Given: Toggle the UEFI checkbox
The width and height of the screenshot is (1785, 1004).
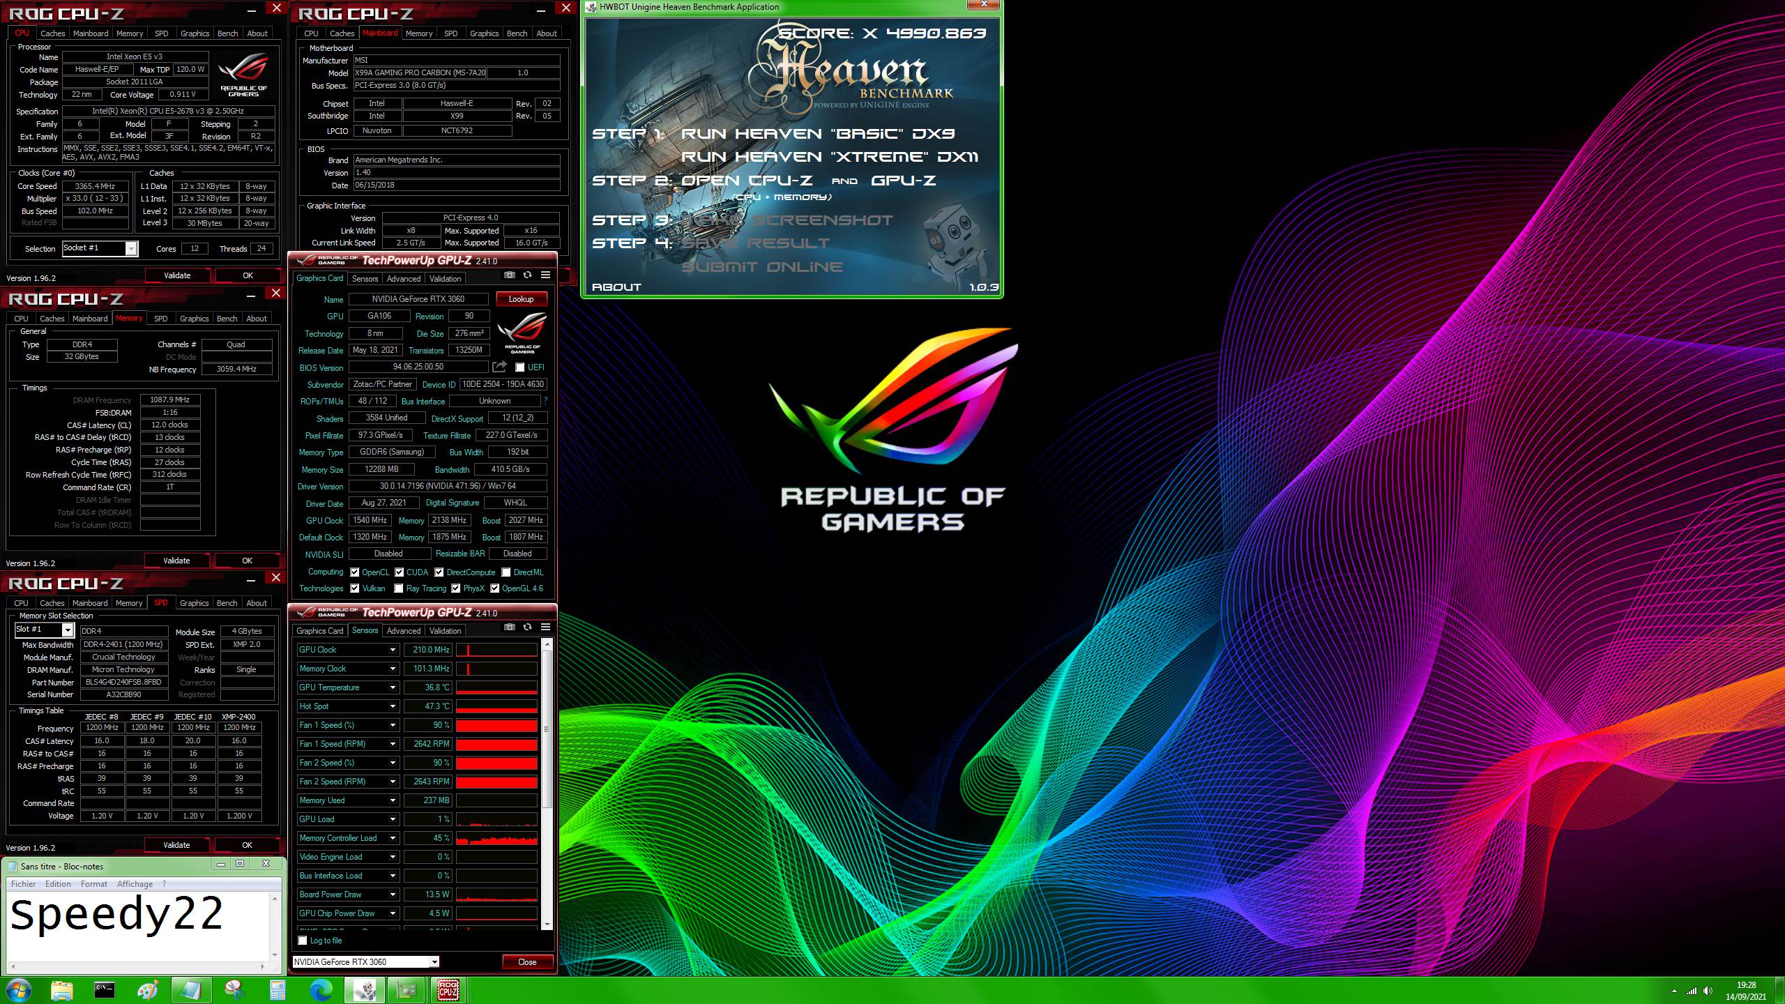Looking at the screenshot, I should (519, 367).
